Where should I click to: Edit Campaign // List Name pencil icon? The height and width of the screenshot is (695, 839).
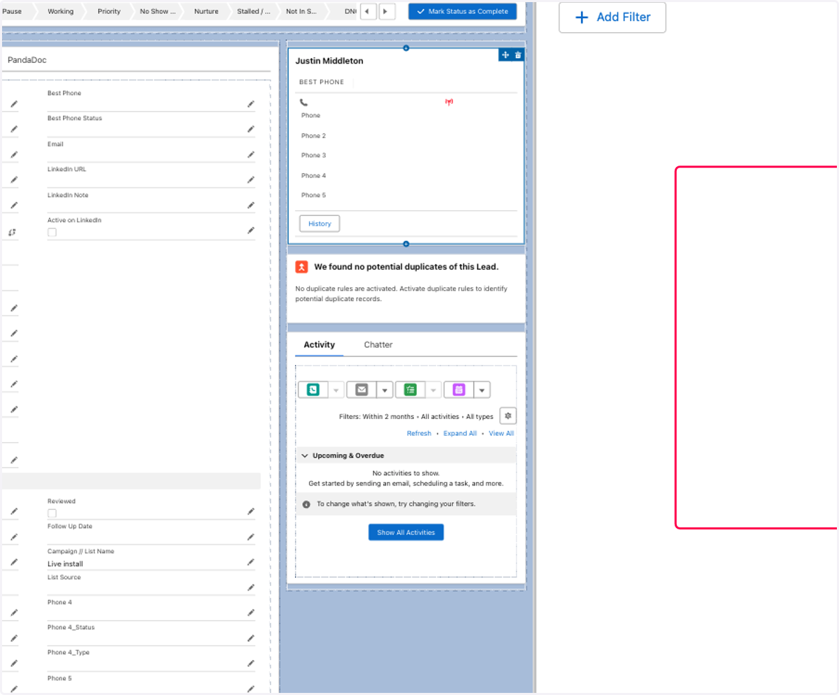[250, 562]
